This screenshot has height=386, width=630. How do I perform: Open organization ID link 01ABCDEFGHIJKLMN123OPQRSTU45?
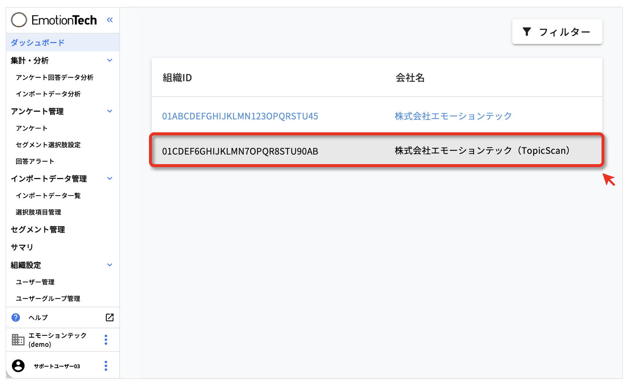coord(240,116)
